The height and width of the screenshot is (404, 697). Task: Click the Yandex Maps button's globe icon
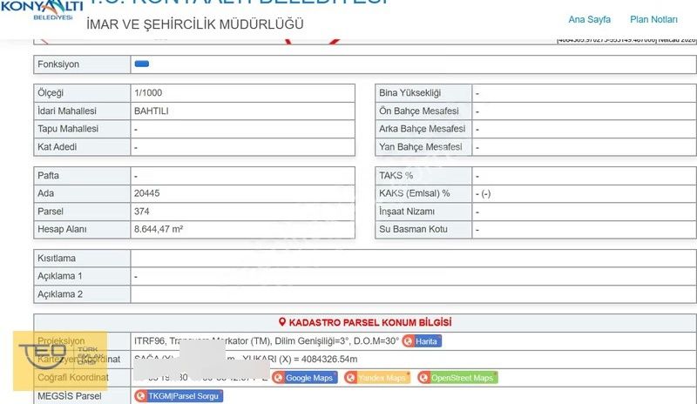[351, 378]
